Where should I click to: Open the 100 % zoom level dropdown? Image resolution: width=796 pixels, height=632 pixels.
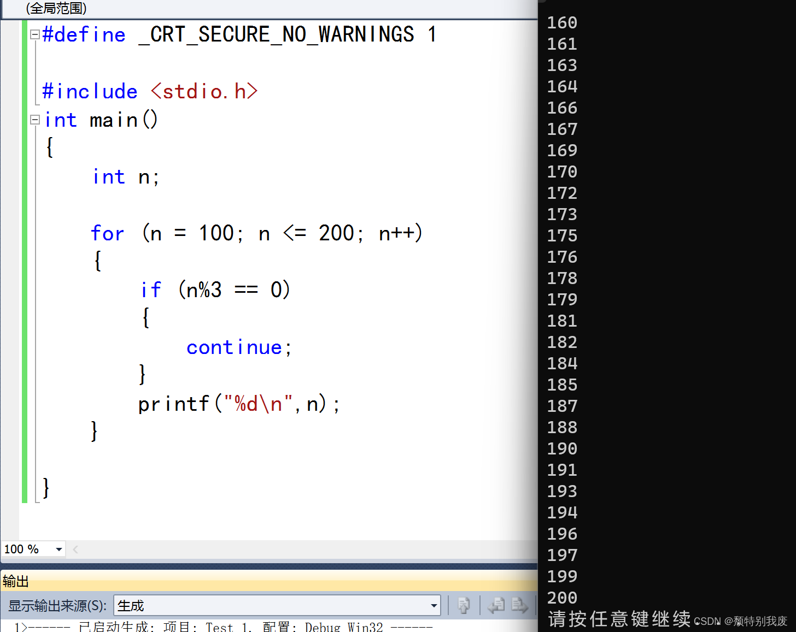(58, 549)
